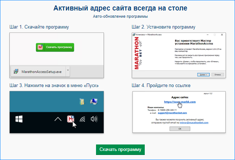This screenshot has height=160, width=235.
Task: Click the 'Авто-обновление программы' subtitle
Action: pos(120,16)
